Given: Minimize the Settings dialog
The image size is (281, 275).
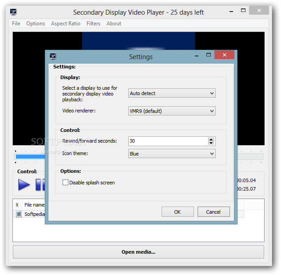Looking at the screenshot, I should tap(197, 56).
